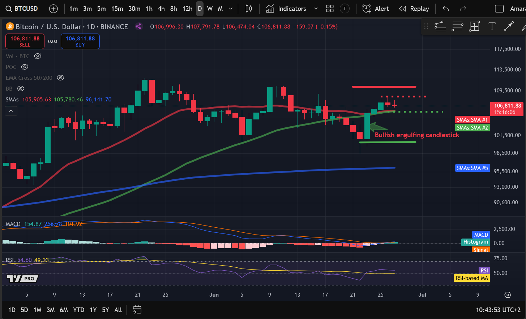Grab the drawing toolbar drag handle
Screen dimensions: 526x319
[426, 26]
